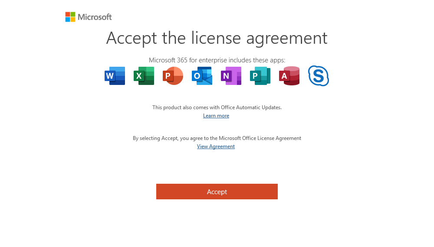Click the PowerPoint app icon

(x=173, y=76)
